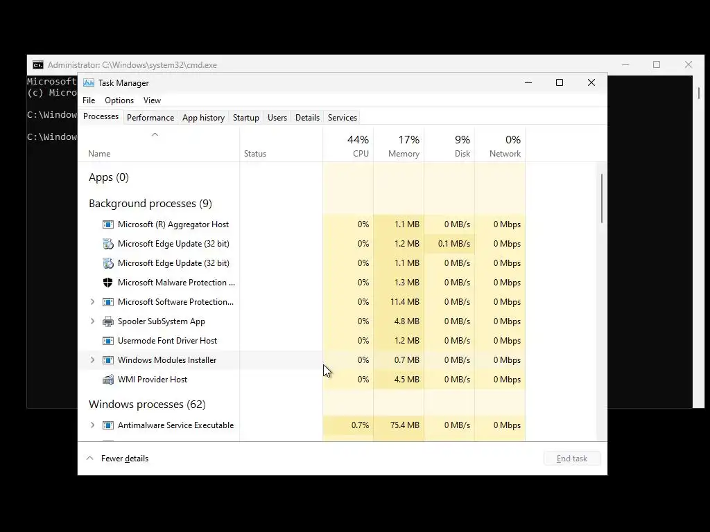Sort by the CPU column header
Image resolution: width=710 pixels, height=532 pixels.
(348, 145)
